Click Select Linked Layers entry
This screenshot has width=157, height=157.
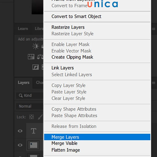[97, 75]
